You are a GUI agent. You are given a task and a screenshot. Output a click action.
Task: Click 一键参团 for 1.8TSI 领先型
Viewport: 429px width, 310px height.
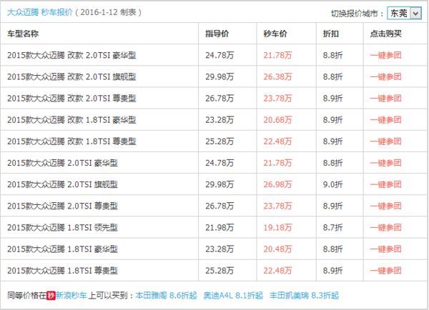pyautogui.click(x=385, y=228)
